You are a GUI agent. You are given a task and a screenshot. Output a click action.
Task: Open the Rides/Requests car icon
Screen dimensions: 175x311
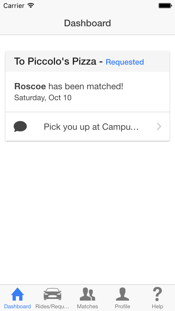(52, 294)
